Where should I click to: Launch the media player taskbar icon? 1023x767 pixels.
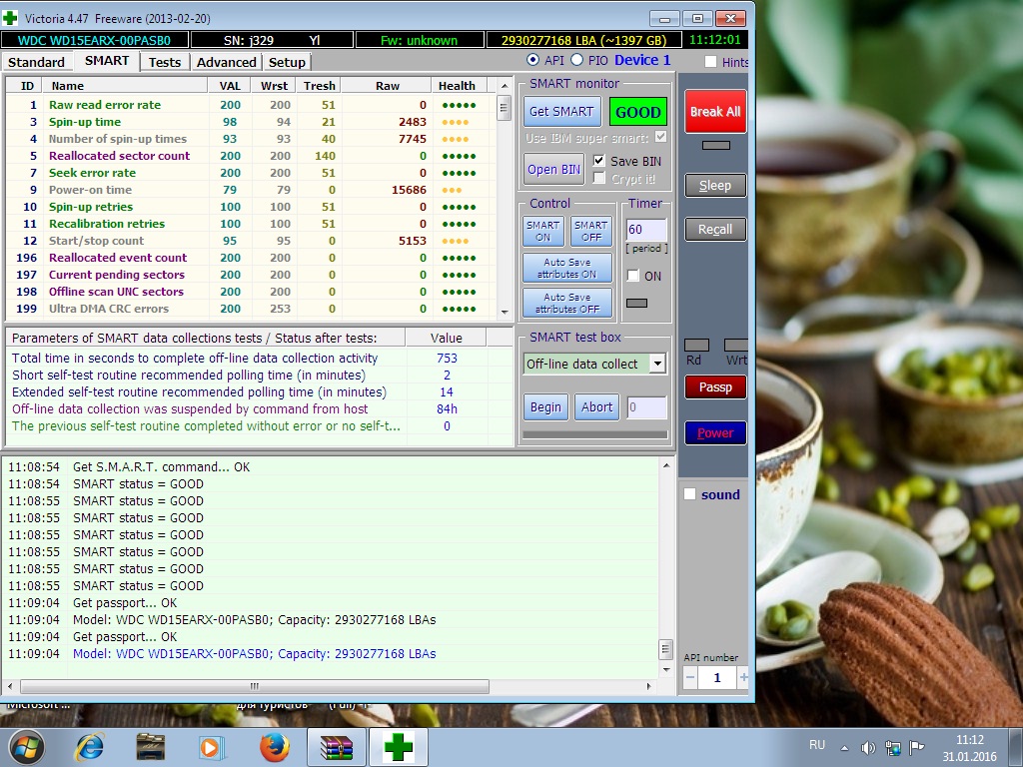click(x=212, y=747)
